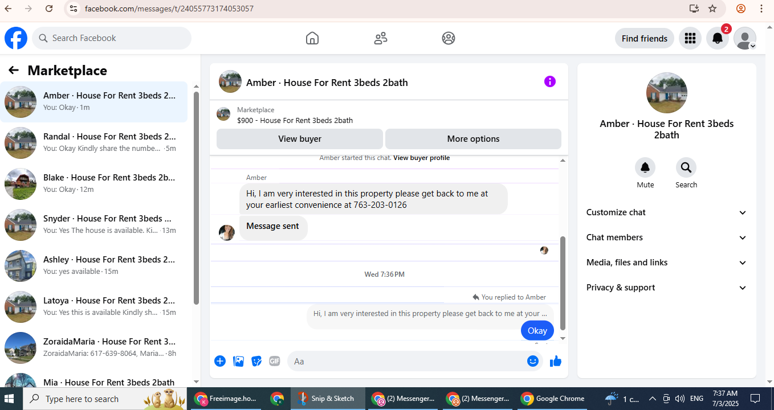This screenshot has height=410, width=774.
Task: Open the ZoraidaMaria conversation in the list
Action: 93,348
